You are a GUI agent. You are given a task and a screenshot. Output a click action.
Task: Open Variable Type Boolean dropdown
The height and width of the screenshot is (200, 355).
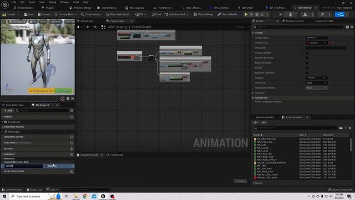317,43
